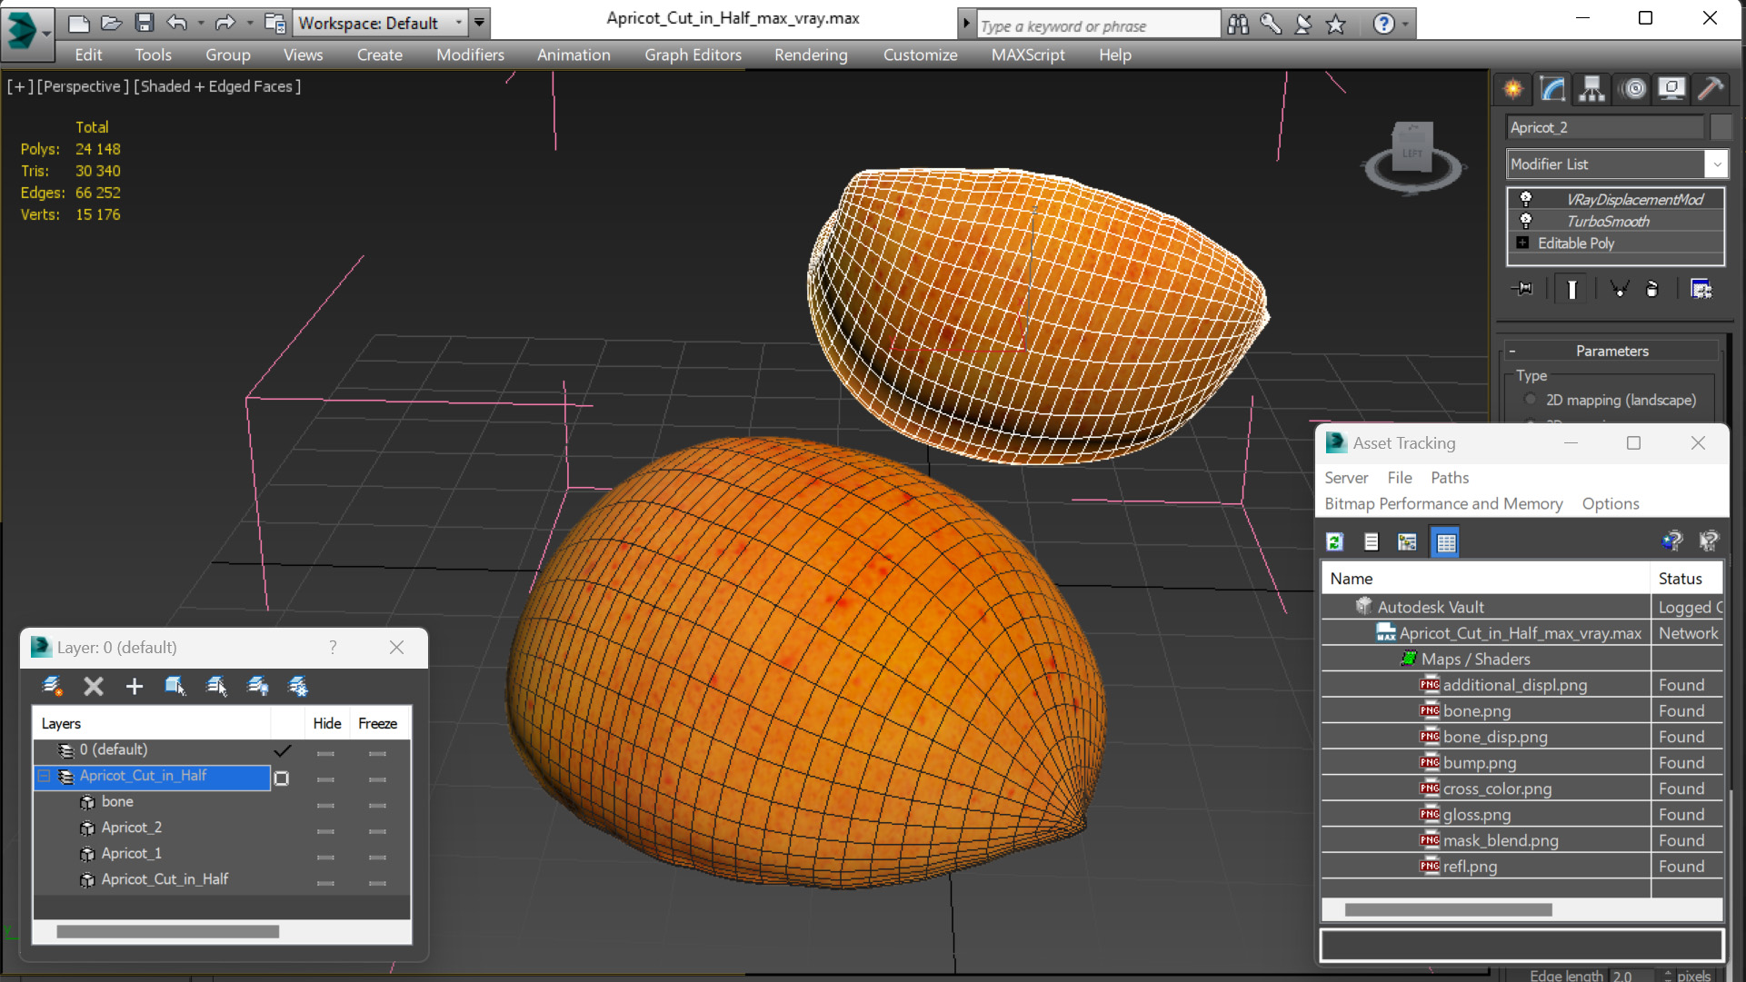Viewport: 1746px width, 982px height.
Task: Click Delete Layer X icon
Action: (x=94, y=687)
